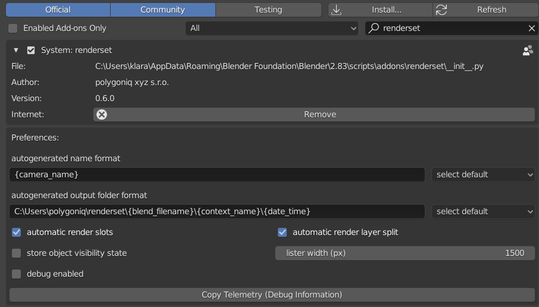
Task: Click the community users icon
Action: tap(528, 51)
